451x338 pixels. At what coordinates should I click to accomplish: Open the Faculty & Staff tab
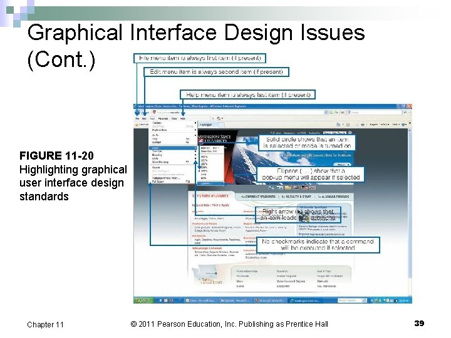pyautogui.click(x=296, y=197)
